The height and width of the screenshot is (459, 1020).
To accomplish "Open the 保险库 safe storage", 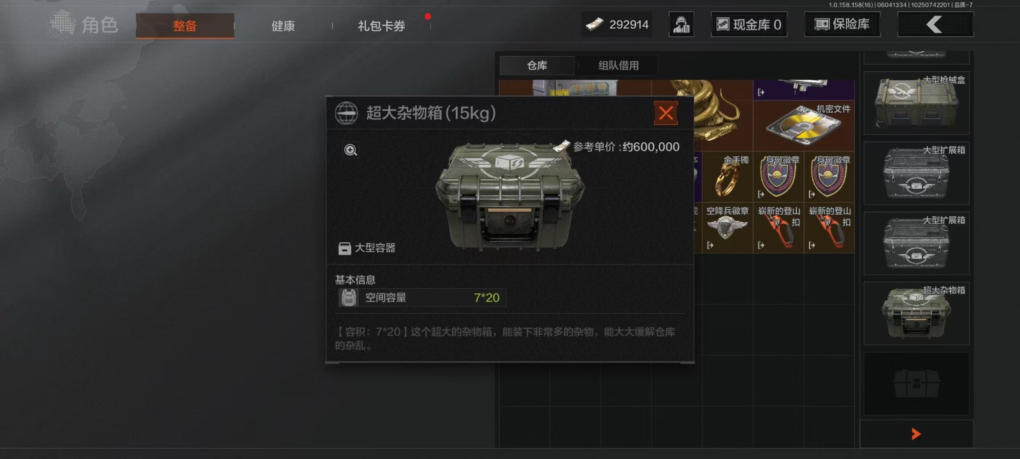I will coord(842,24).
